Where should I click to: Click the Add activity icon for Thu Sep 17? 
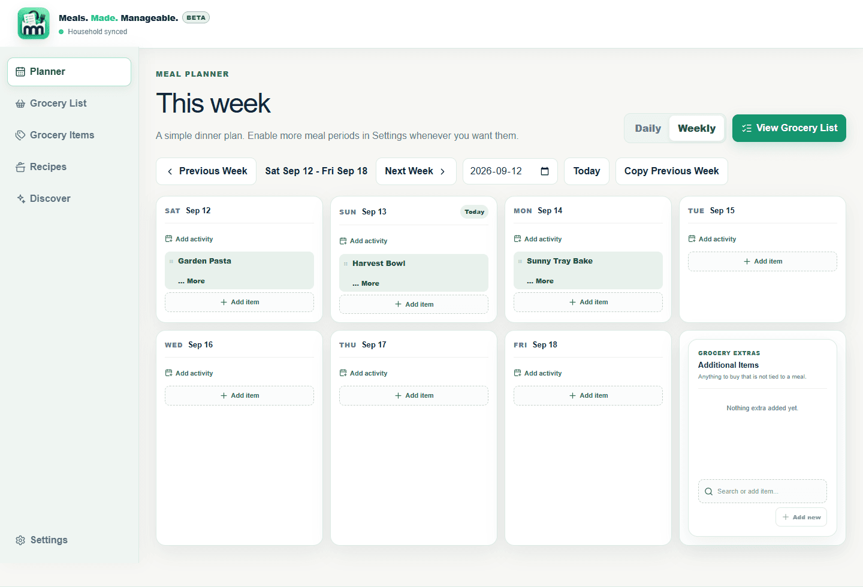tap(343, 373)
